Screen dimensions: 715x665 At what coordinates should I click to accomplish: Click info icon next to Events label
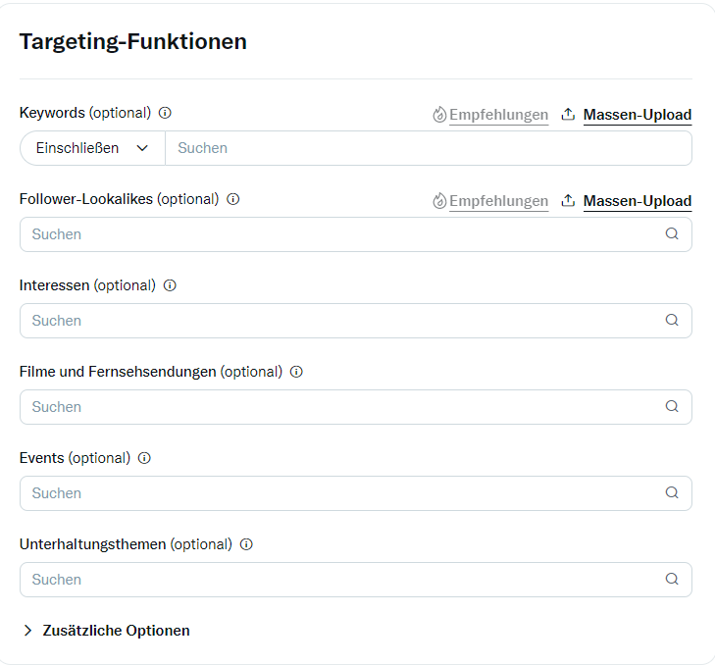pyautogui.click(x=144, y=458)
